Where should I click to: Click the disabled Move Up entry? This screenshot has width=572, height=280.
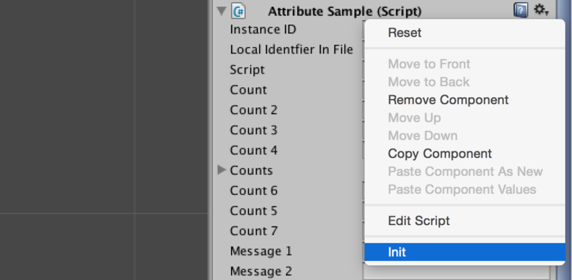465,118
